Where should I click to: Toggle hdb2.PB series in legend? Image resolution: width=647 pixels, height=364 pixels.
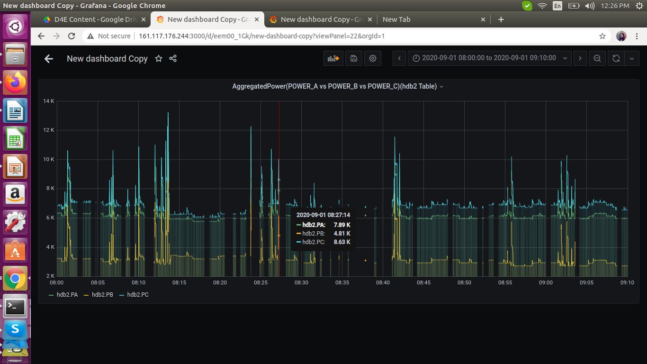pos(102,295)
